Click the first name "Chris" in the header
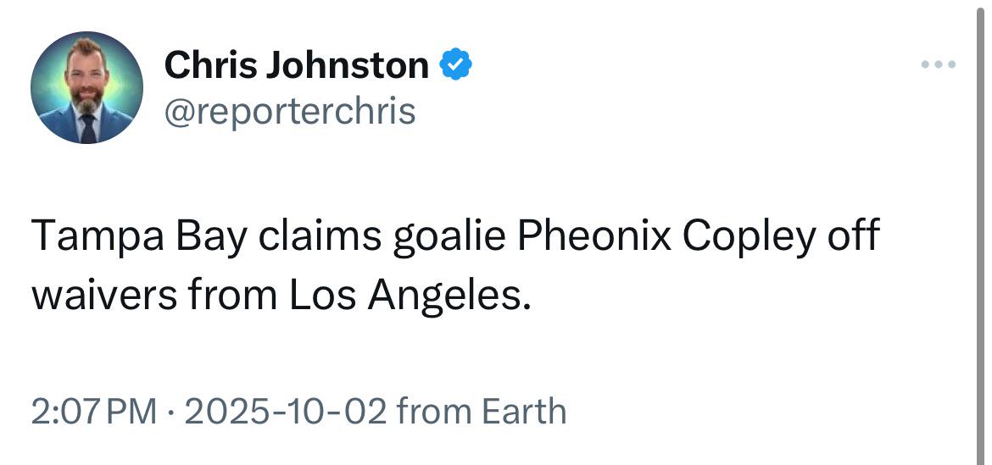The width and height of the screenshot is (992, 465). pos(210,65)
